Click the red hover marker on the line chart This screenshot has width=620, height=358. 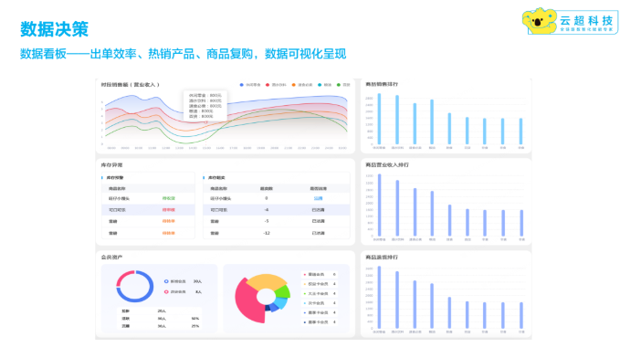(206, 122)
